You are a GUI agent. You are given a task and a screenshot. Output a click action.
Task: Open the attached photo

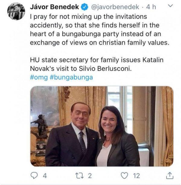(102, 126)
